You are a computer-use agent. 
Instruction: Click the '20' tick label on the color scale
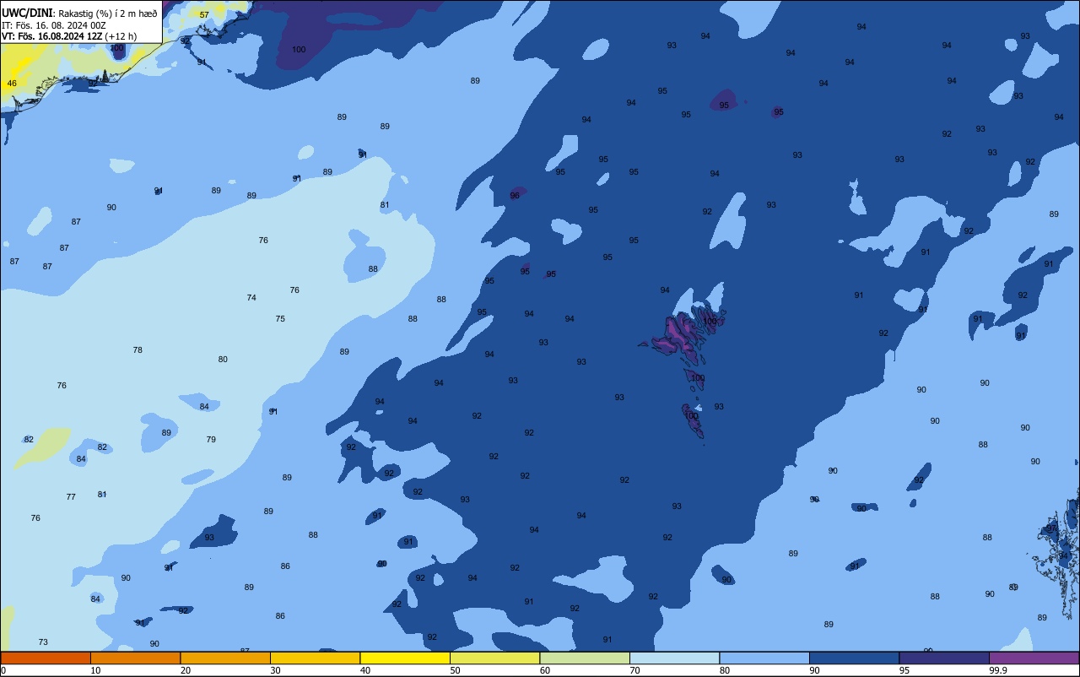pos(185,670)
